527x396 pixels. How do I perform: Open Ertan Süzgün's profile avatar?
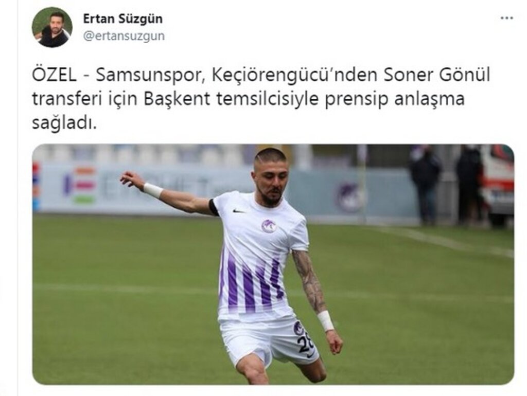[52, 27]
